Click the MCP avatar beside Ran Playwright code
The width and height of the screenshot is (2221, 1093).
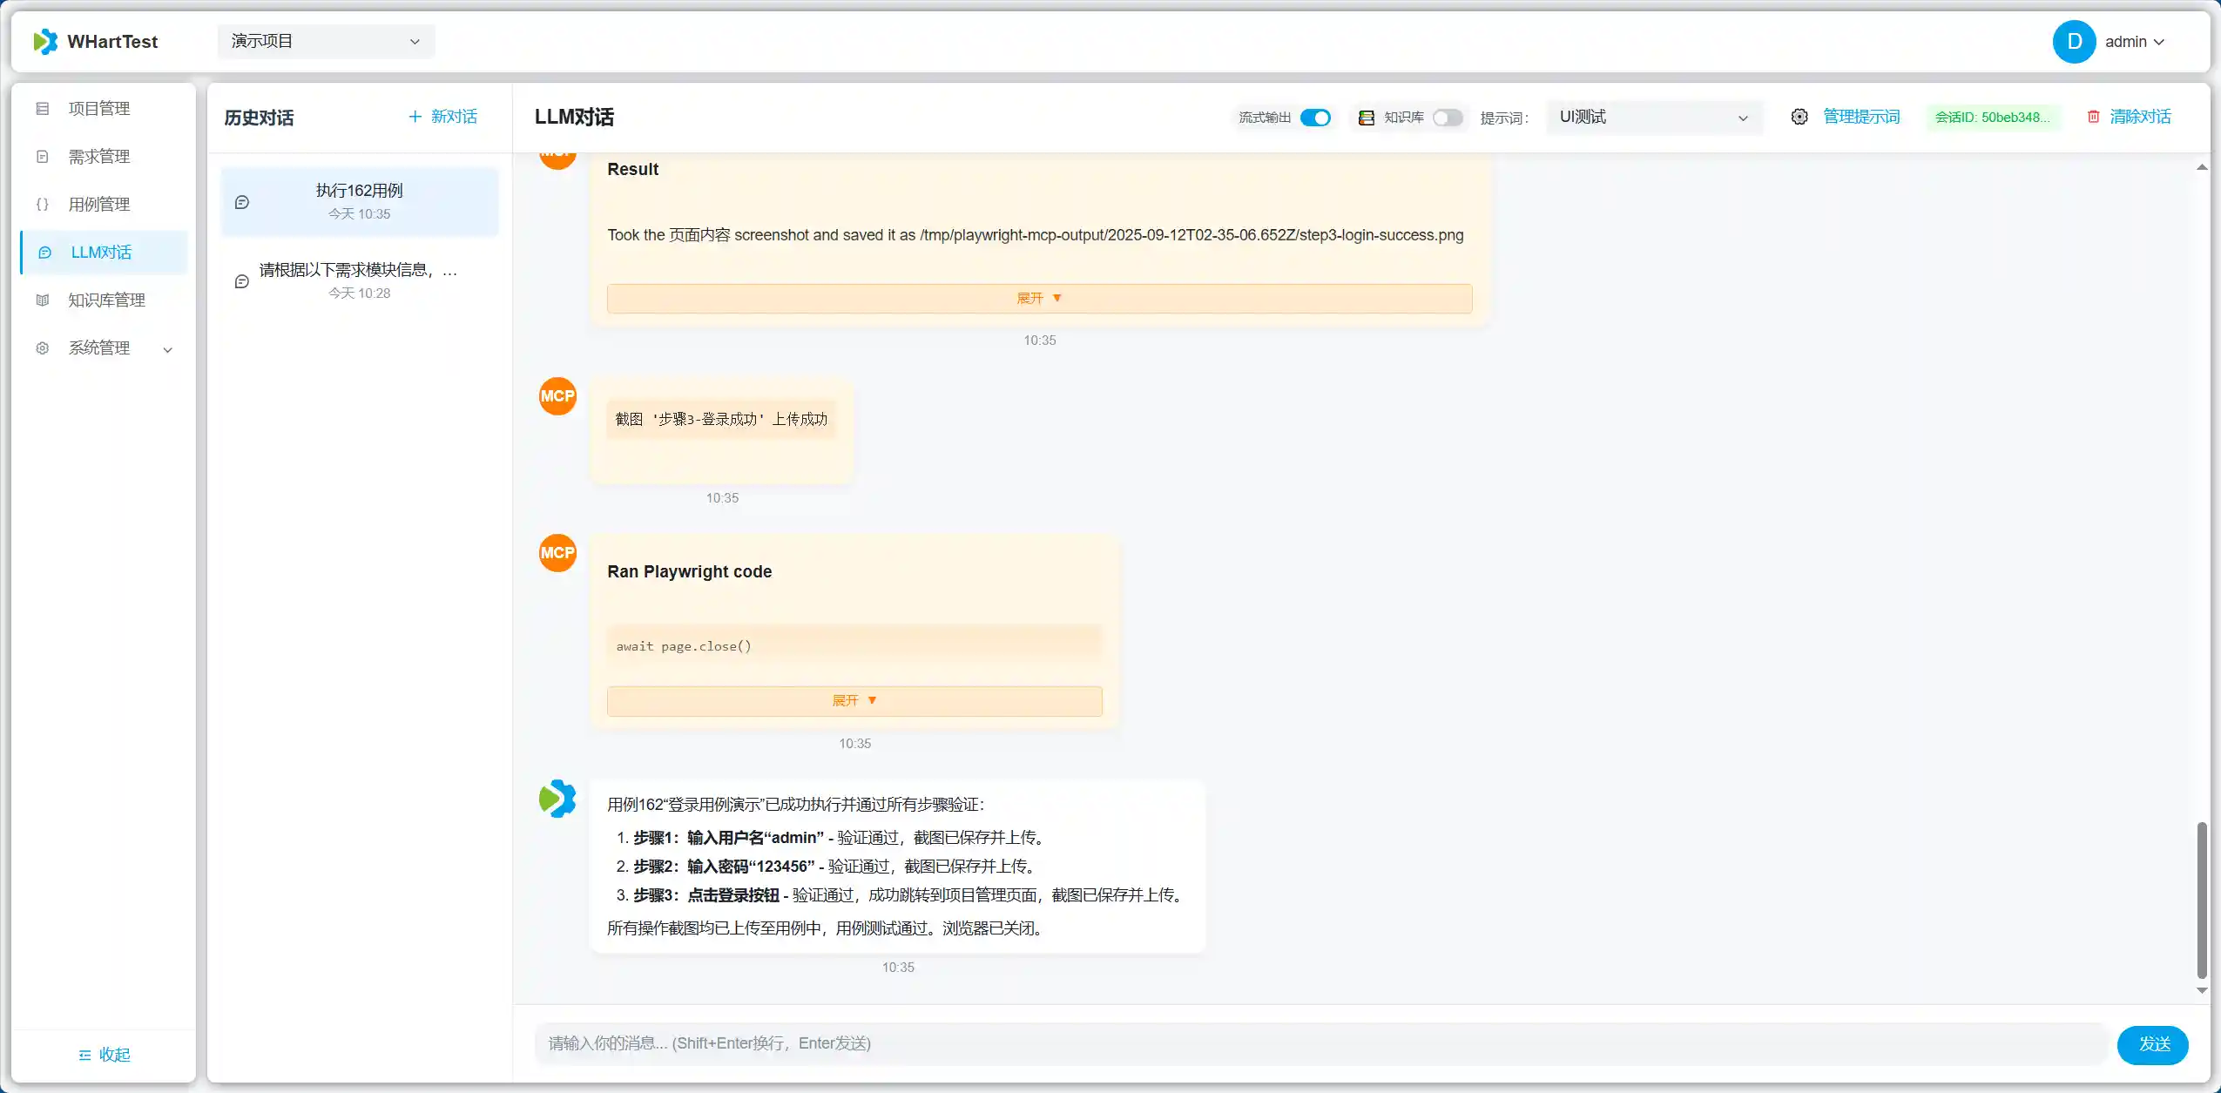click(x=557, y=553)
